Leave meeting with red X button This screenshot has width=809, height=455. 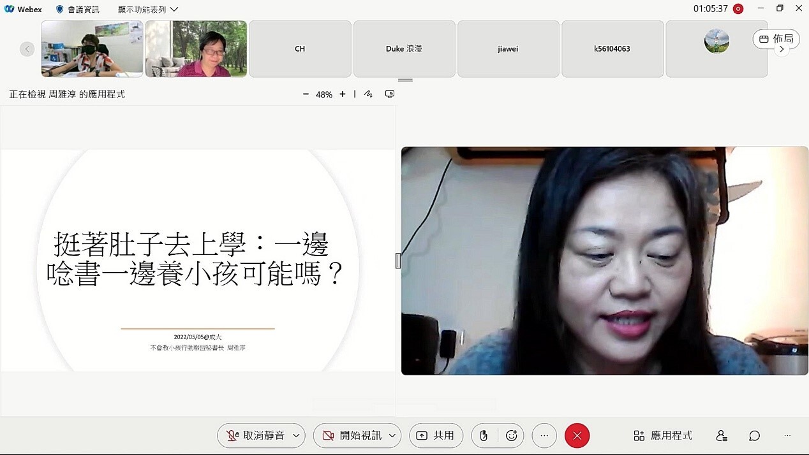pos(577,436)
